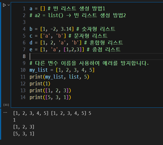Click first output line ending with 5
The height and width of the screenshot is (145, 163).
click(52, 113)
